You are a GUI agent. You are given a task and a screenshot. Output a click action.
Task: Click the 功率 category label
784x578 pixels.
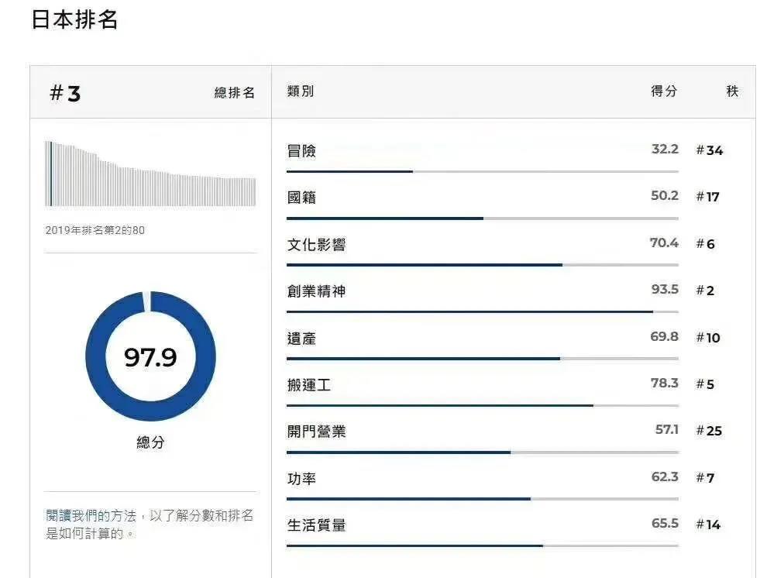click(x=301, y=479)
